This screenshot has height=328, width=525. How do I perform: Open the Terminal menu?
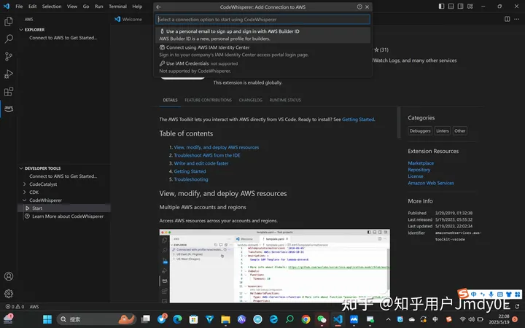(x=117, y=7)
